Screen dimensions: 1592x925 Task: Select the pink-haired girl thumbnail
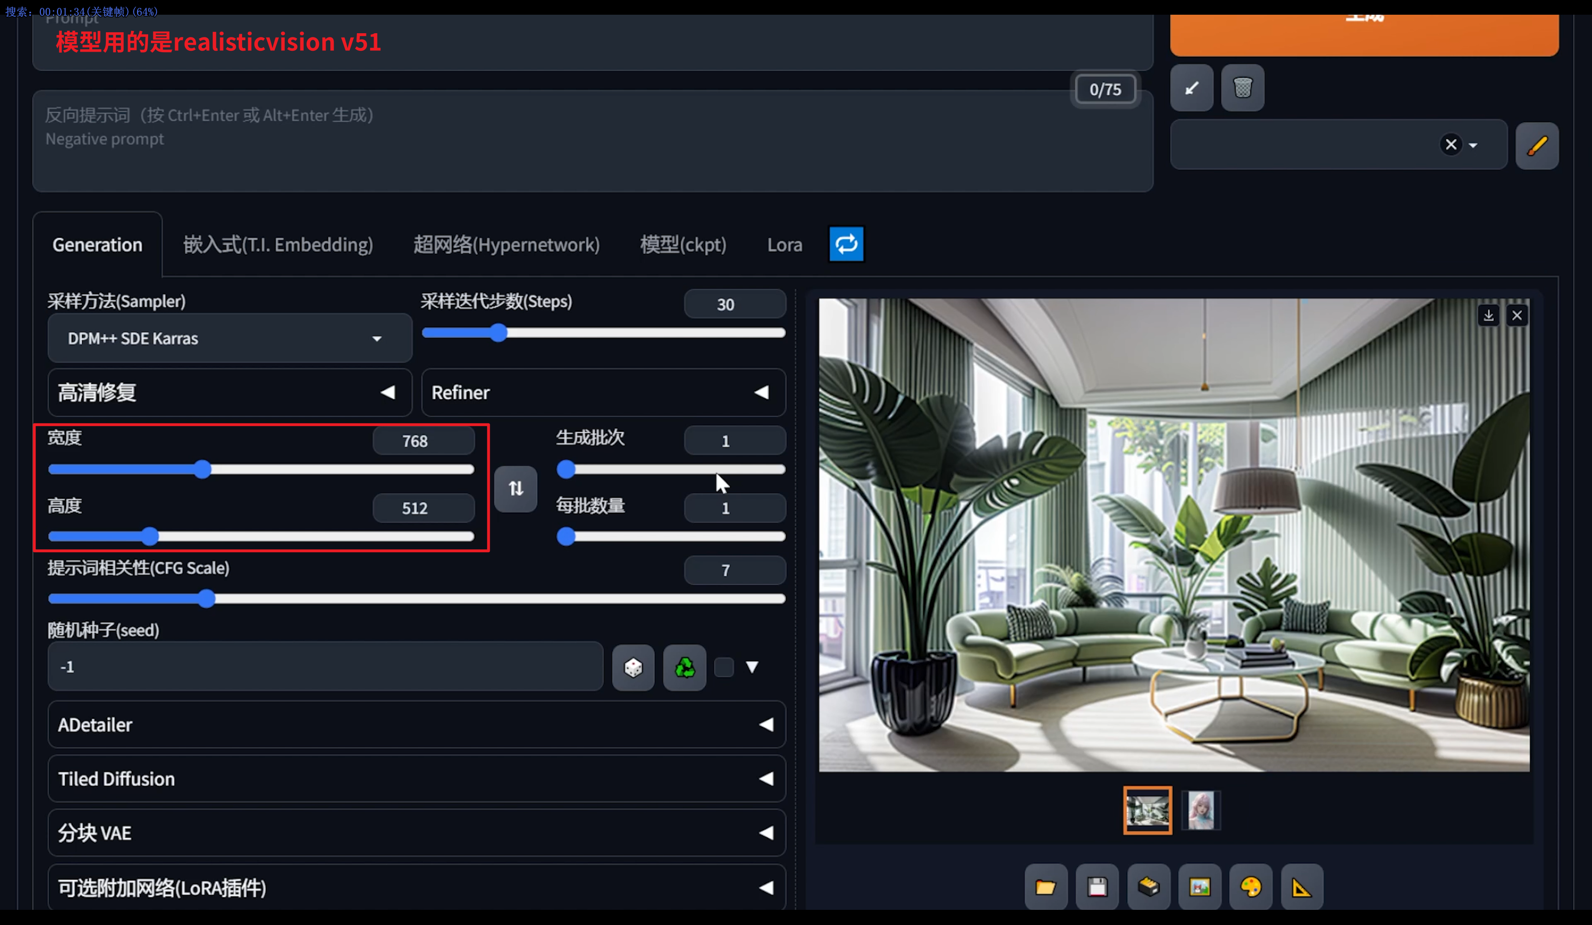pyautogui.click(x=1200, y=811)
